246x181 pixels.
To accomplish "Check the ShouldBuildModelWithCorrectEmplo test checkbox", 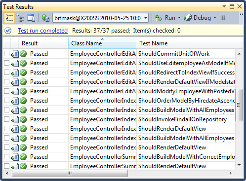I will [x=6, y=157].
